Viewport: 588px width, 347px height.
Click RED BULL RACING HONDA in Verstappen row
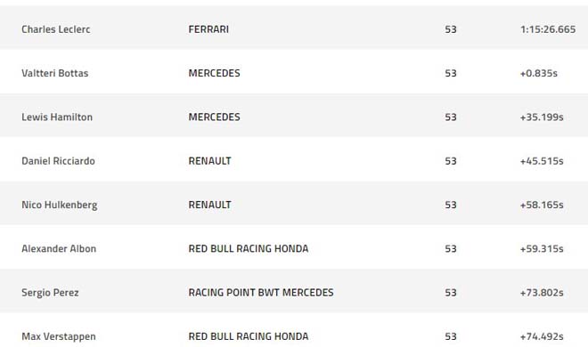249,336
